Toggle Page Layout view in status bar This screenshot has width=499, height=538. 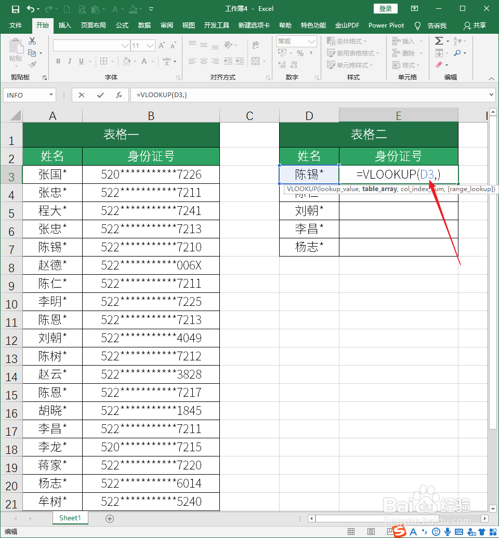point(371,531)
